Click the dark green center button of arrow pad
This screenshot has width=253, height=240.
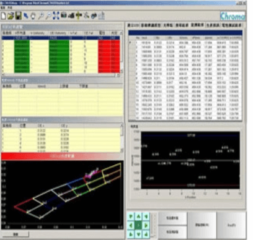pos(138,225)
